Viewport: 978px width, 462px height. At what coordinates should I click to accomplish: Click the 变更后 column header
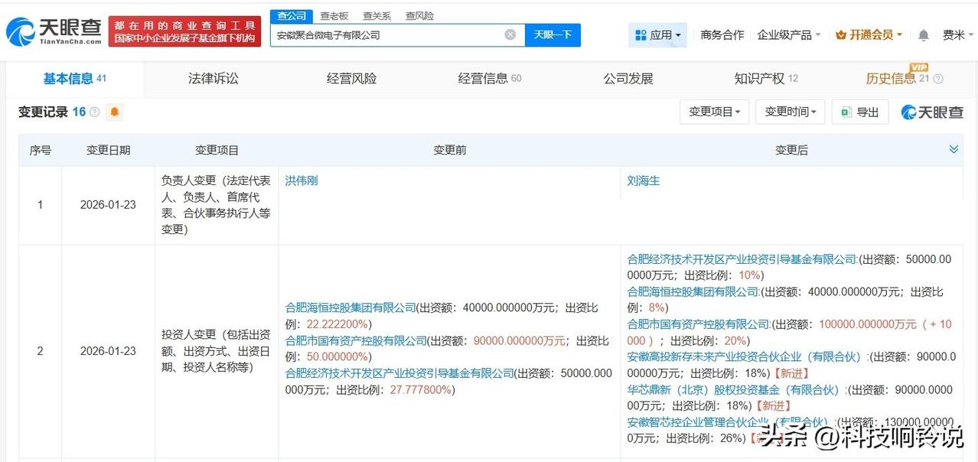click(791, 151)
